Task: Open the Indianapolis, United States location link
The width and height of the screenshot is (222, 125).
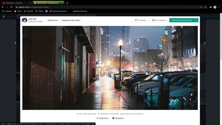Action: pyautogui.click(x=109, y=114)
